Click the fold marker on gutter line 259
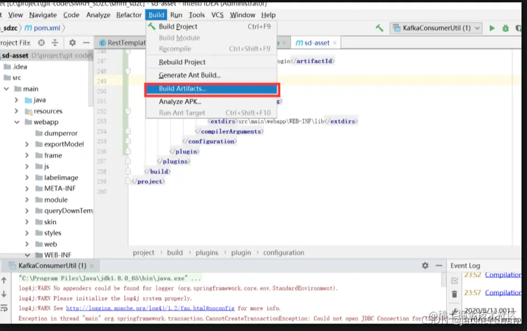The height and width of the screenshot is (331, 527). coord(127,182)
